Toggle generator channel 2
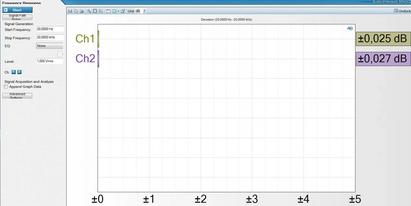 click(19, 72)
